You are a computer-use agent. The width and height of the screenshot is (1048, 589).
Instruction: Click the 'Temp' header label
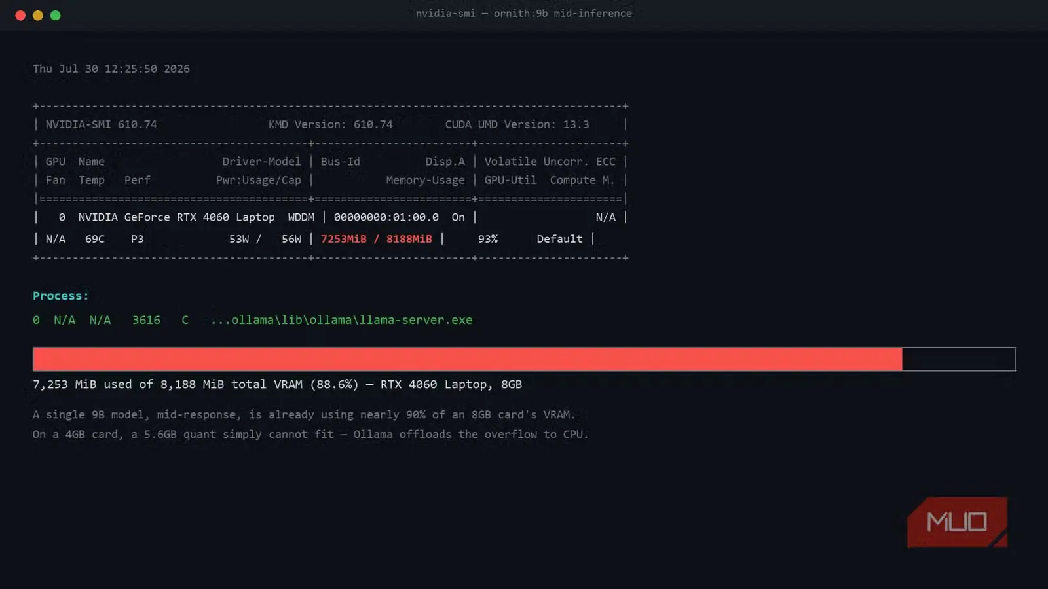tap(91, 180)
